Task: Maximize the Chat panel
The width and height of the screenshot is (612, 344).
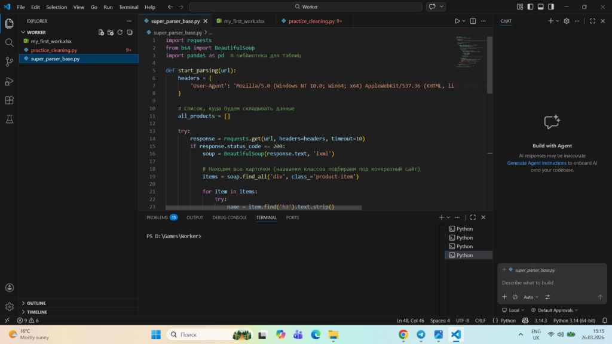Action: coord(592,21)
